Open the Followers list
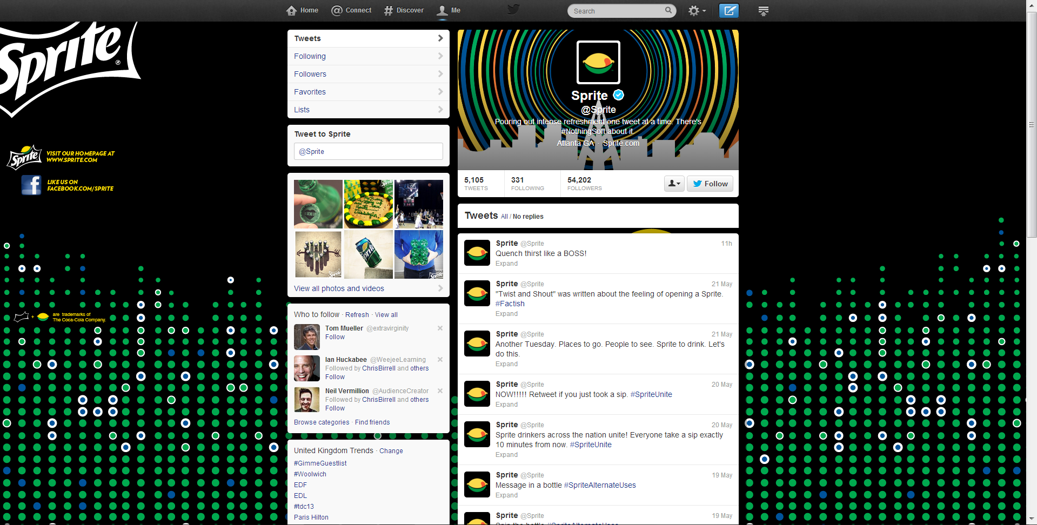This screenshot has height=525, width=1037. tap(369, 74)
